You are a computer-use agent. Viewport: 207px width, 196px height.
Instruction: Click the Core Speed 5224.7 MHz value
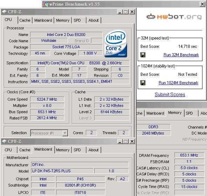(47, 99)
